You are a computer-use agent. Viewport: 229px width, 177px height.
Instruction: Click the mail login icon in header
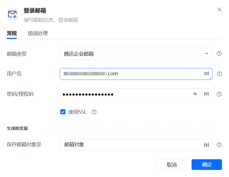coord(12,15)
